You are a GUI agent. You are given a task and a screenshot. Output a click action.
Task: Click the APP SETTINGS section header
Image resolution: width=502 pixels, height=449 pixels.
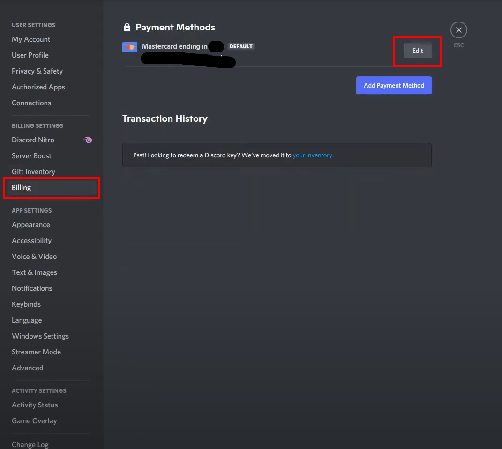(32, 211)
